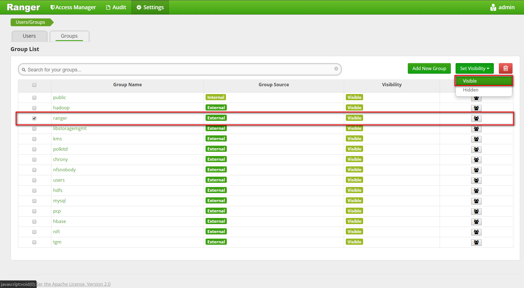Switch to the Users tab
This screenshot has width=524, height=288.
coord(29,36)
